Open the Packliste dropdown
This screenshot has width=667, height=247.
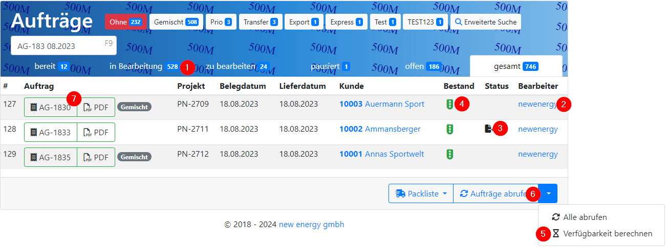(x=421, y=194)
